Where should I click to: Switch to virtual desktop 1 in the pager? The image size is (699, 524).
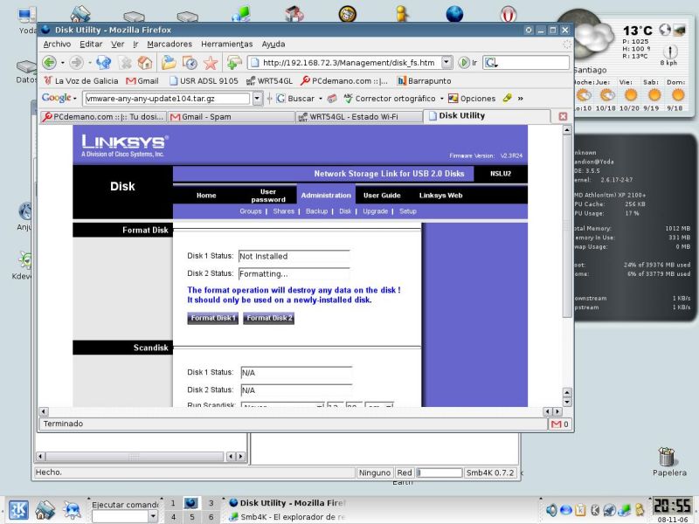click(x=173, y=503)
